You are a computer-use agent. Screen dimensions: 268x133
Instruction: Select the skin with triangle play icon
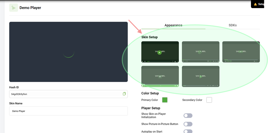[200, 76]
